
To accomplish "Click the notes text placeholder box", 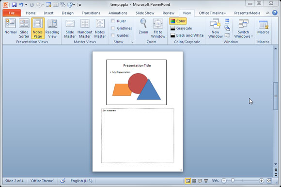I will [138, 136].
